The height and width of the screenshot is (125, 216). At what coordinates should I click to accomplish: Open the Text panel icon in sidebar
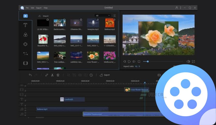pyautogui.click(x=25, y=25)
